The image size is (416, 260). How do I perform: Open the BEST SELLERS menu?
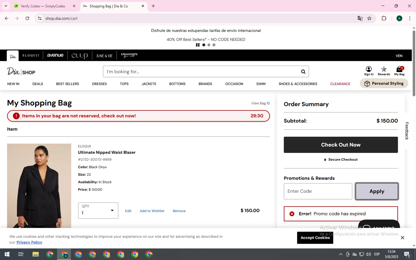[67, 84]
